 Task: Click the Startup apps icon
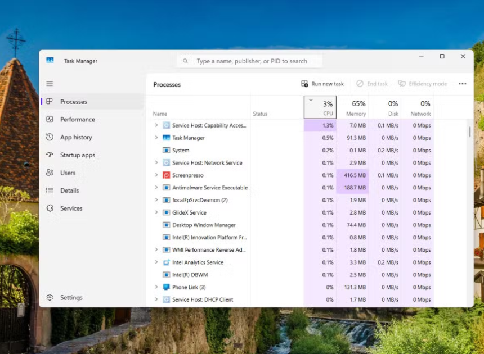(50, 155)
